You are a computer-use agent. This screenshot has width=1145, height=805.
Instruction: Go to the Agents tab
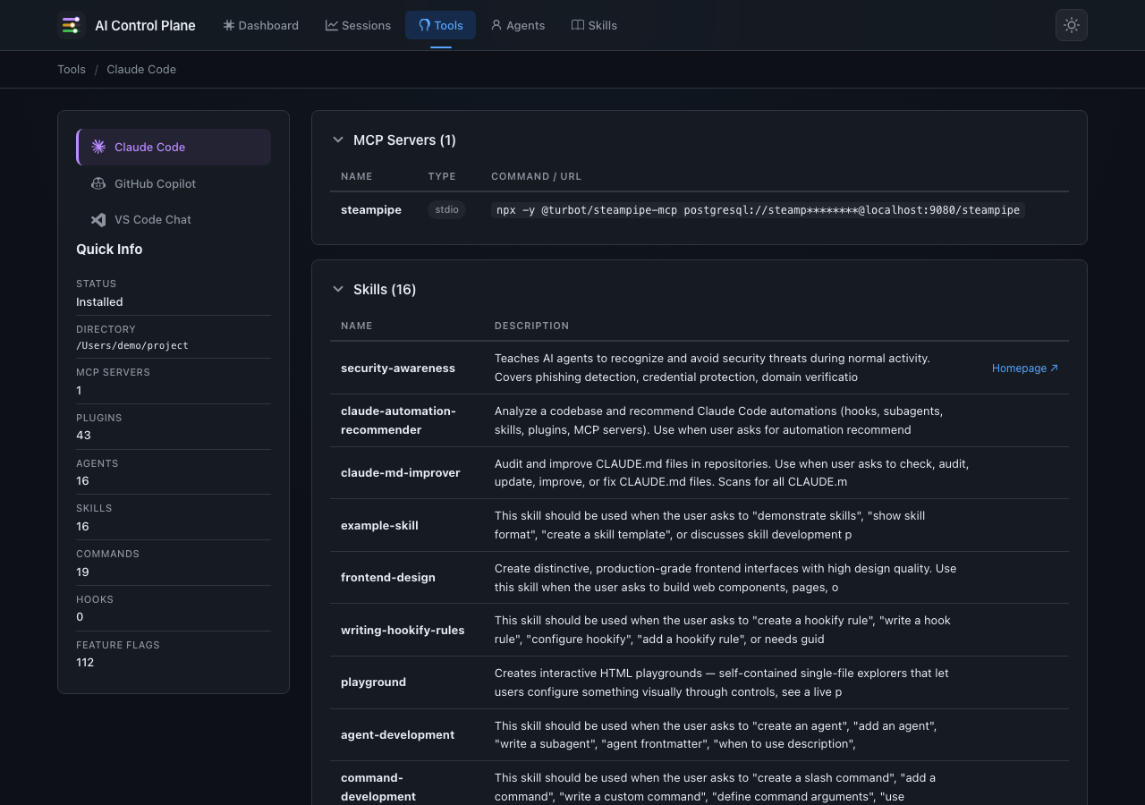pyautogui.click(x=518, y=25)
